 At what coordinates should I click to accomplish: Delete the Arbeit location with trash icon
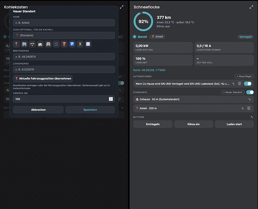coord(249,108)
